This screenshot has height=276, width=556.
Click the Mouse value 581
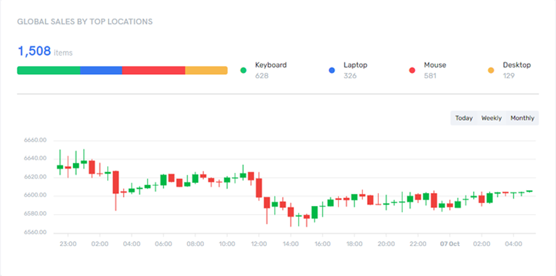pyautogui.click(x=430, y=75)
